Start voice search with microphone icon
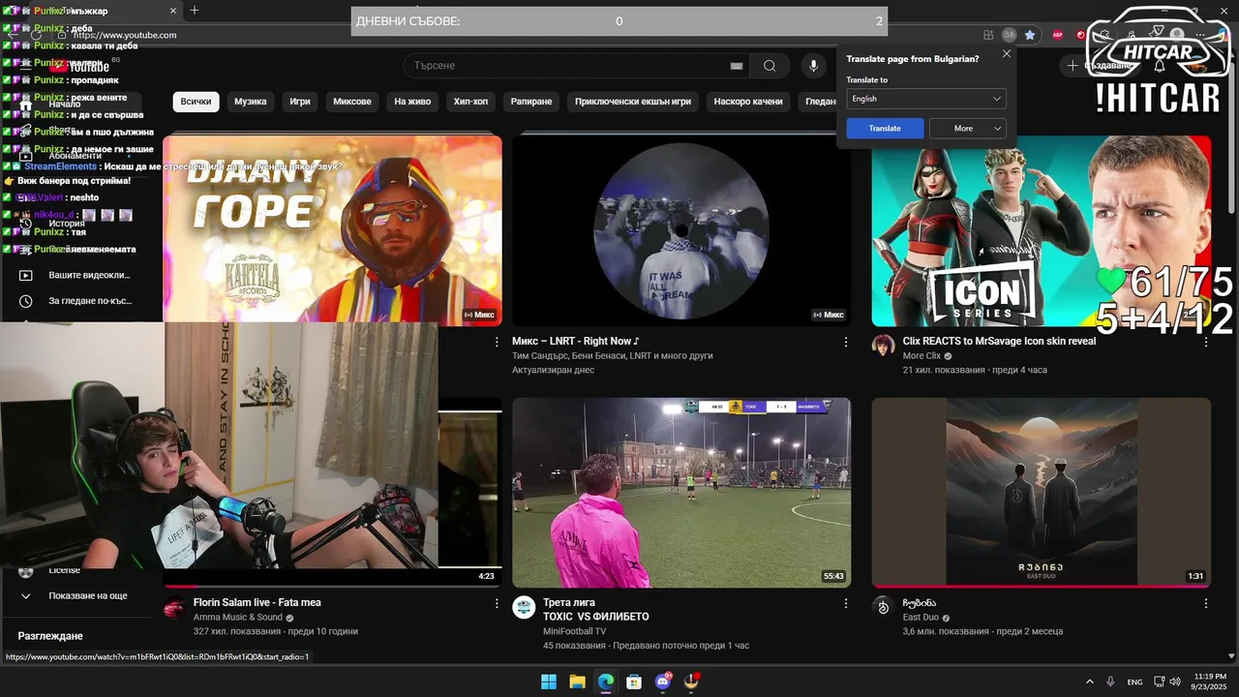This screenshot has width=1239, height=697. point(813,66)
